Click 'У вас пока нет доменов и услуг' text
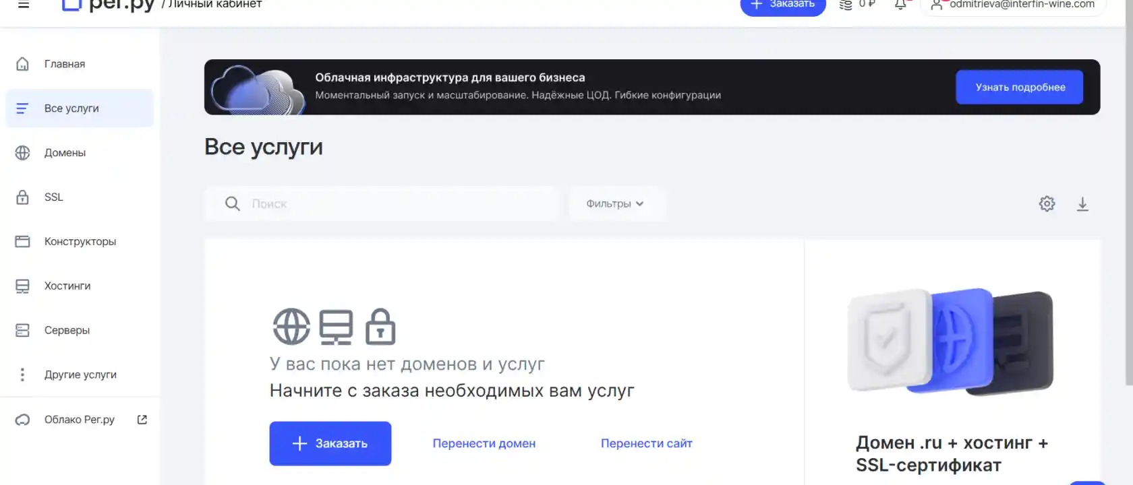 click(407, 364)
